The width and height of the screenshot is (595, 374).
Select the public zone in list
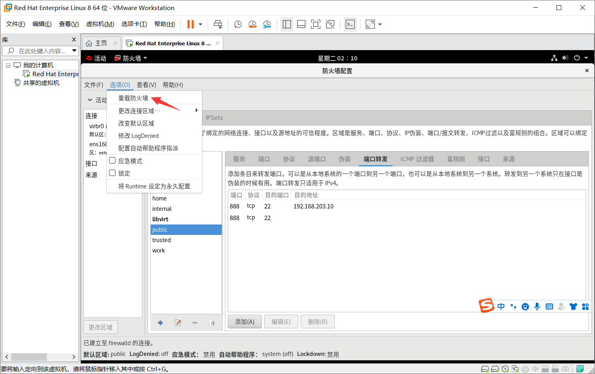point(186,230)
